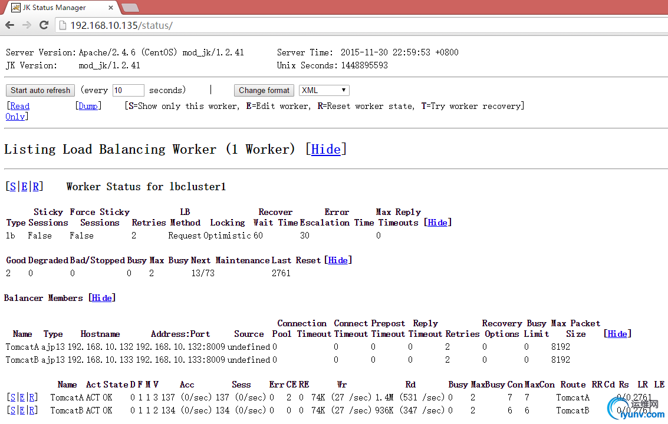Click the Start auto refresh button
Image resolution: width=668 pixels, height=424 pixels.
click(x=41, y=90)
